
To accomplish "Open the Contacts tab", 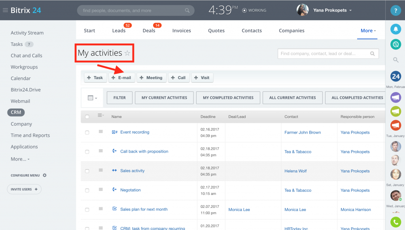I will [252, 31].
